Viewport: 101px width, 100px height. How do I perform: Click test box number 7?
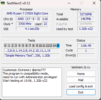point(30,46)
